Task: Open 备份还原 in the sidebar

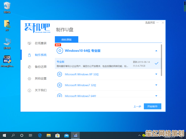Action: [40, 66]
